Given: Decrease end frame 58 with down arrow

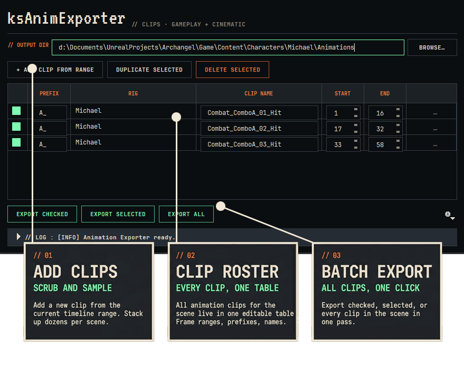Looking at the screenshot, I should click(x=398, y=148).
